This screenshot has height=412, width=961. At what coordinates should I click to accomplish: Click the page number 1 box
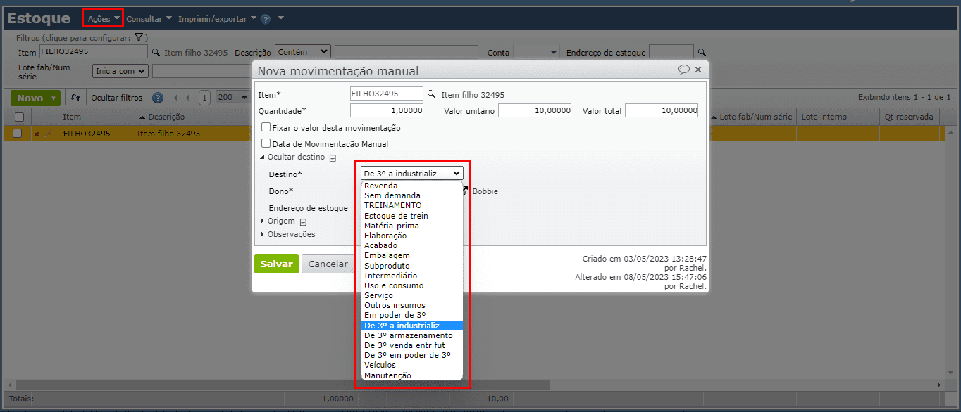click(x=204, y=98)
